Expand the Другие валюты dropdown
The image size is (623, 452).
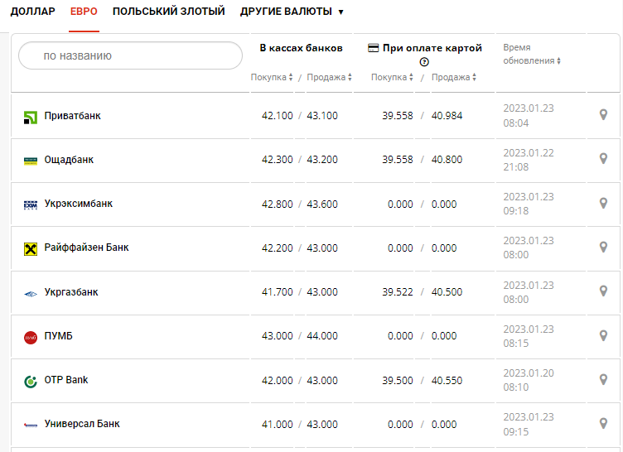pyautogui.click(x=292, y=12)
